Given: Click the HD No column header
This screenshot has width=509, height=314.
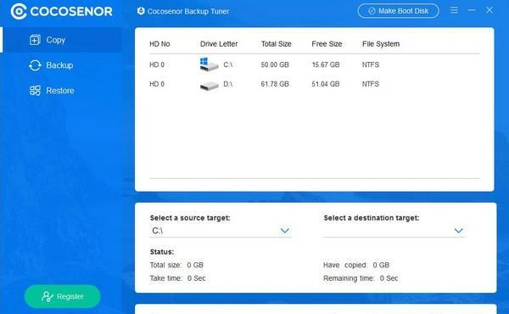Looking at the screenshot, I should pyautogui.click(x=159, y=44).
